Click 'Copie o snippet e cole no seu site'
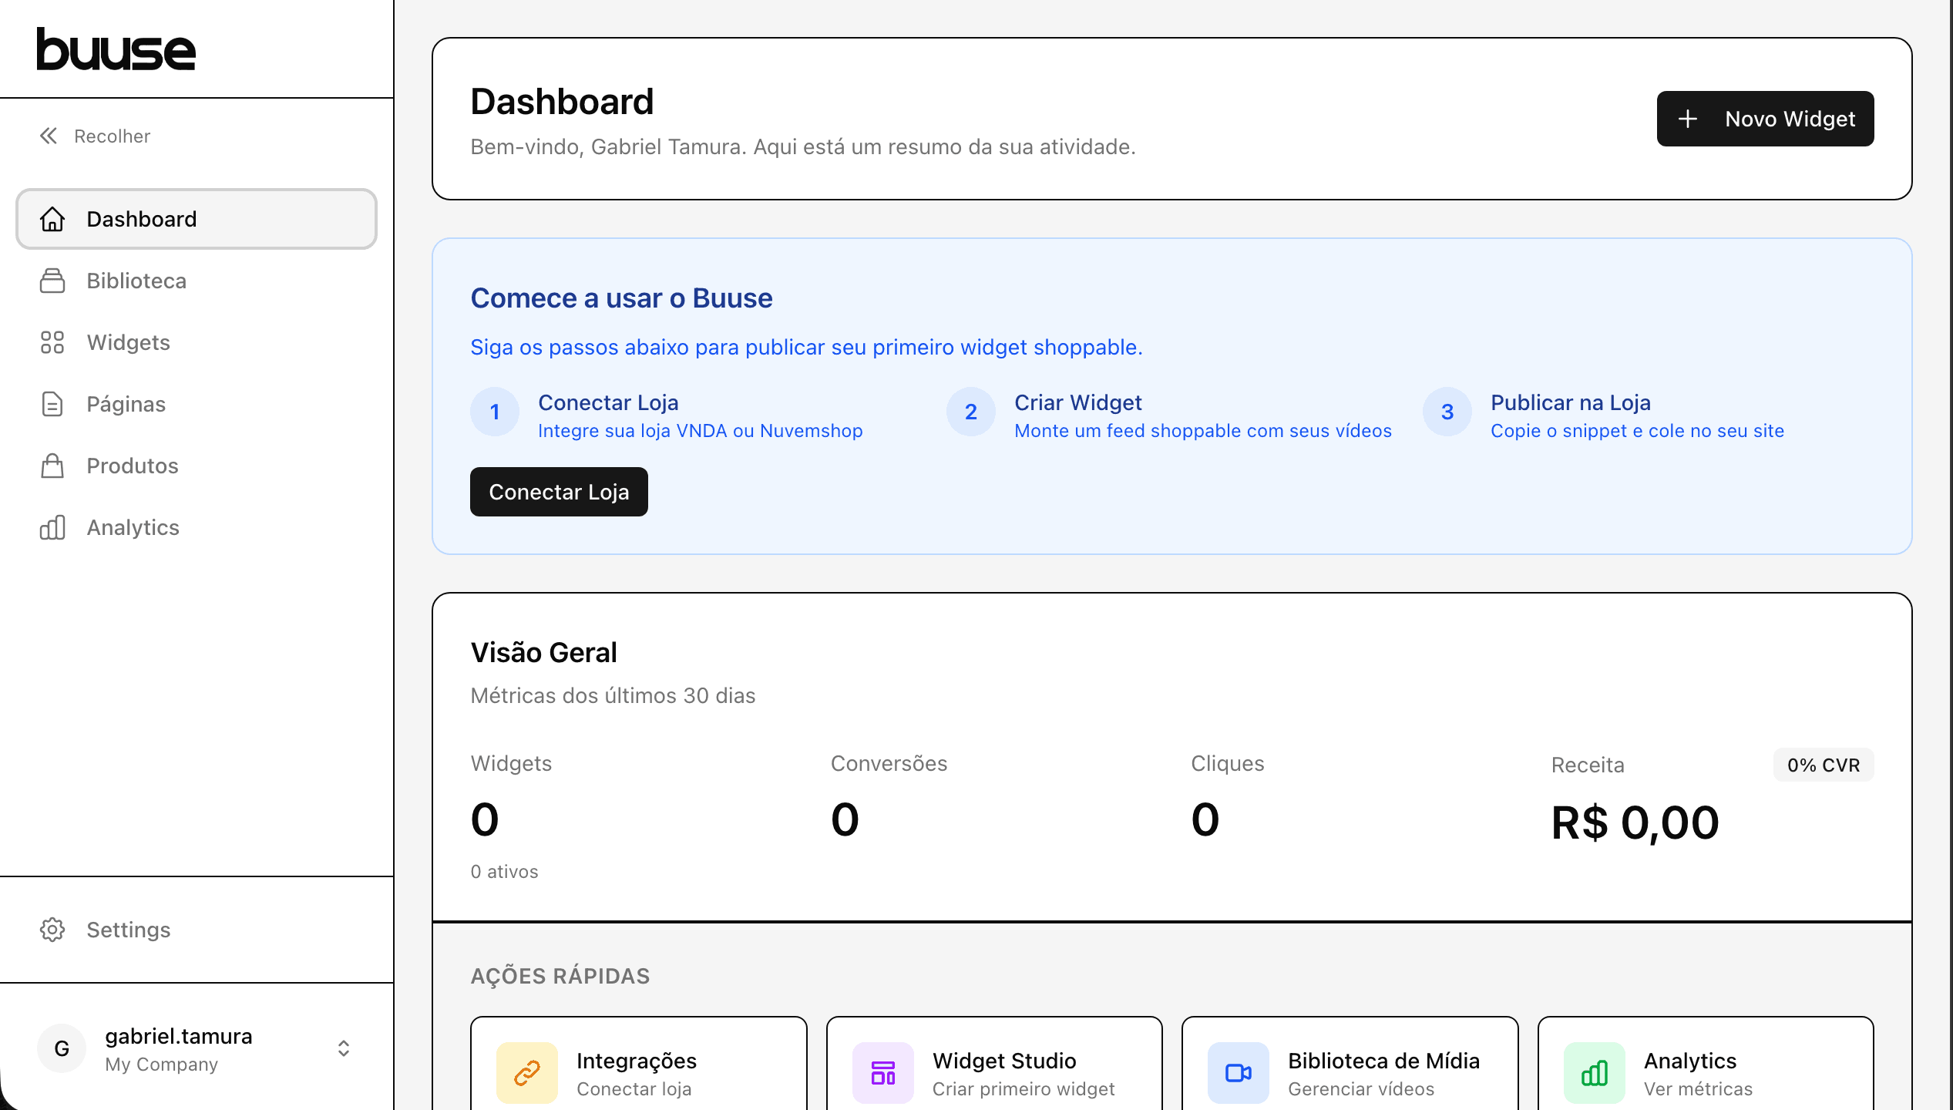 [1637, 431]
